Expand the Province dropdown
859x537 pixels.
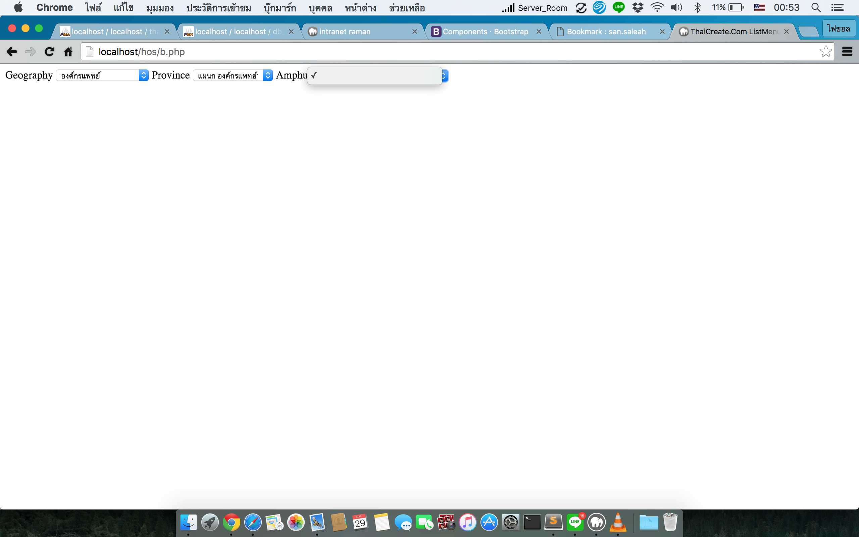coord(233,75)
